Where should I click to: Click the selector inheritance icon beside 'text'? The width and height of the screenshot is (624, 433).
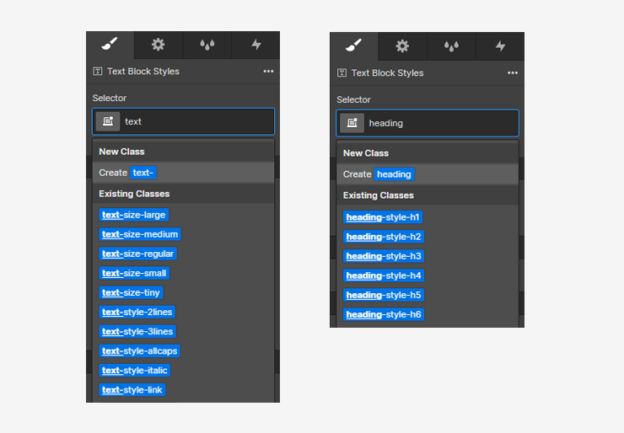coord(108,121)
